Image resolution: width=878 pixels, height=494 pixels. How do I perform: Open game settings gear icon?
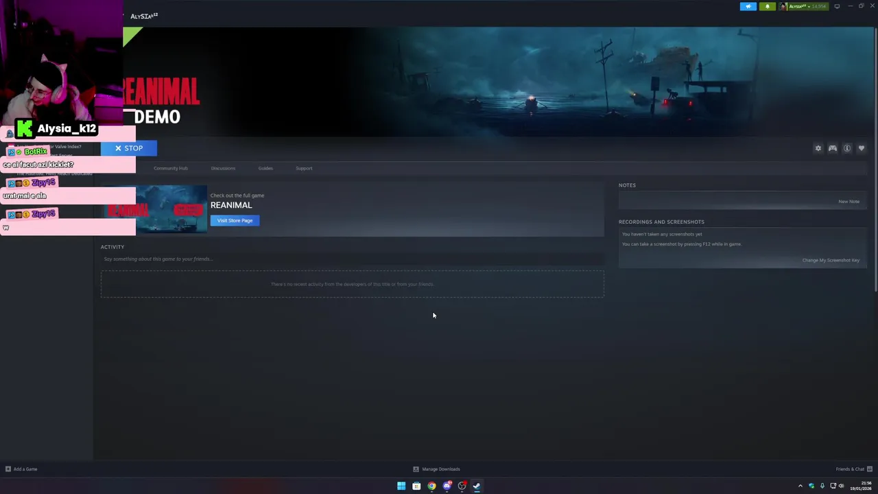point(818,148)
